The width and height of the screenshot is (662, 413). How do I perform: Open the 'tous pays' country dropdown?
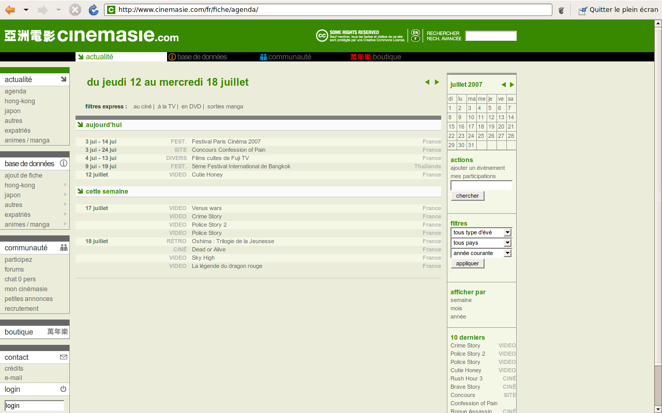click(481, 243)
